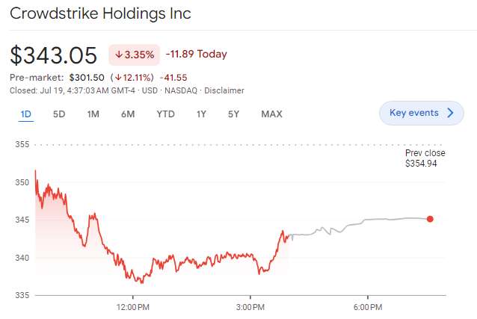This screenshot has height=319, width=477.
Task: Click the down arrow in 3.35% badge
Action: click(x=119, y=55)
